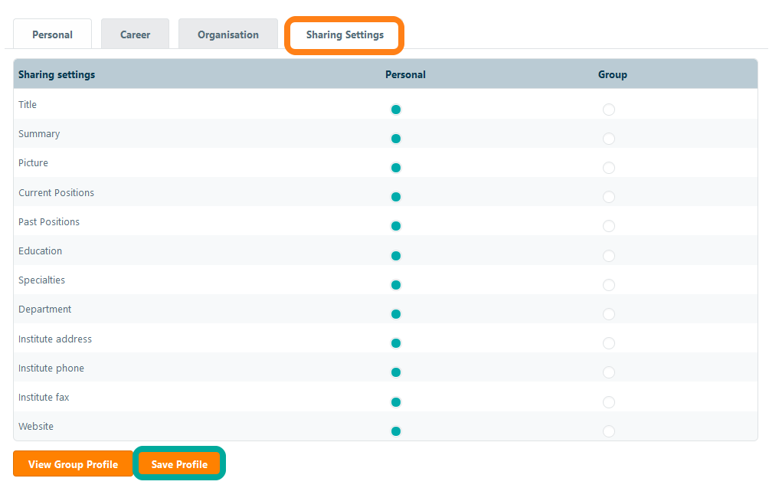
Task: Set Picture sharing to Group
Action: click(609, 168)
